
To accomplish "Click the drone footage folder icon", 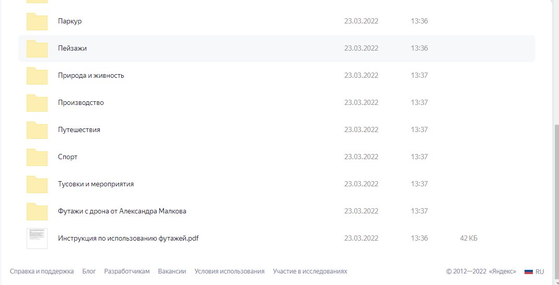I will (37, 211).
